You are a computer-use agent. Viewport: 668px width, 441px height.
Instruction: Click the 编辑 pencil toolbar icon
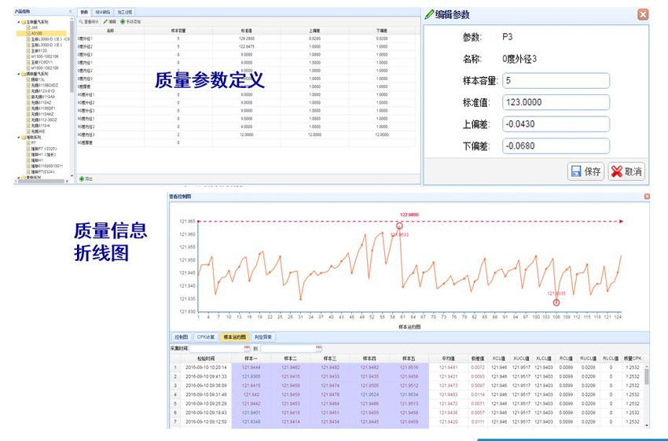[105, 22]
